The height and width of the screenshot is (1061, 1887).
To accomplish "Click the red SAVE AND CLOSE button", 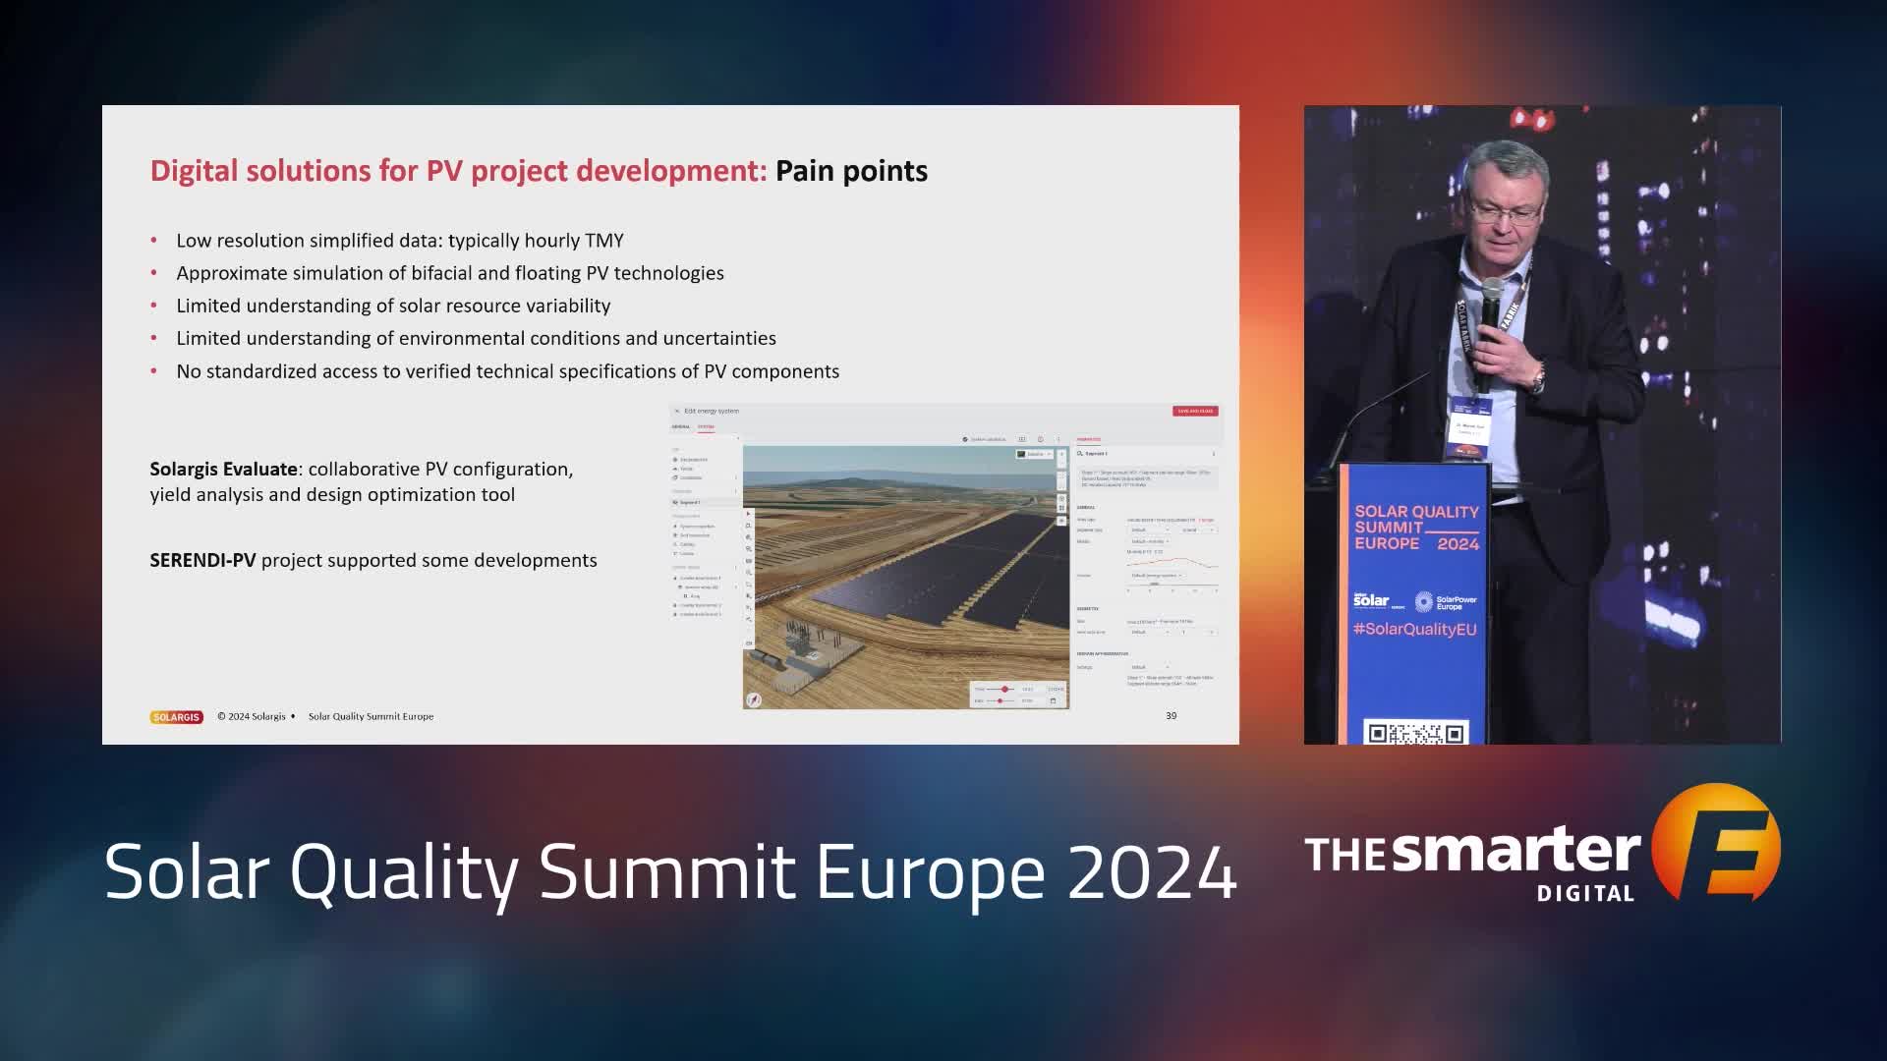I will (1194, 411).
